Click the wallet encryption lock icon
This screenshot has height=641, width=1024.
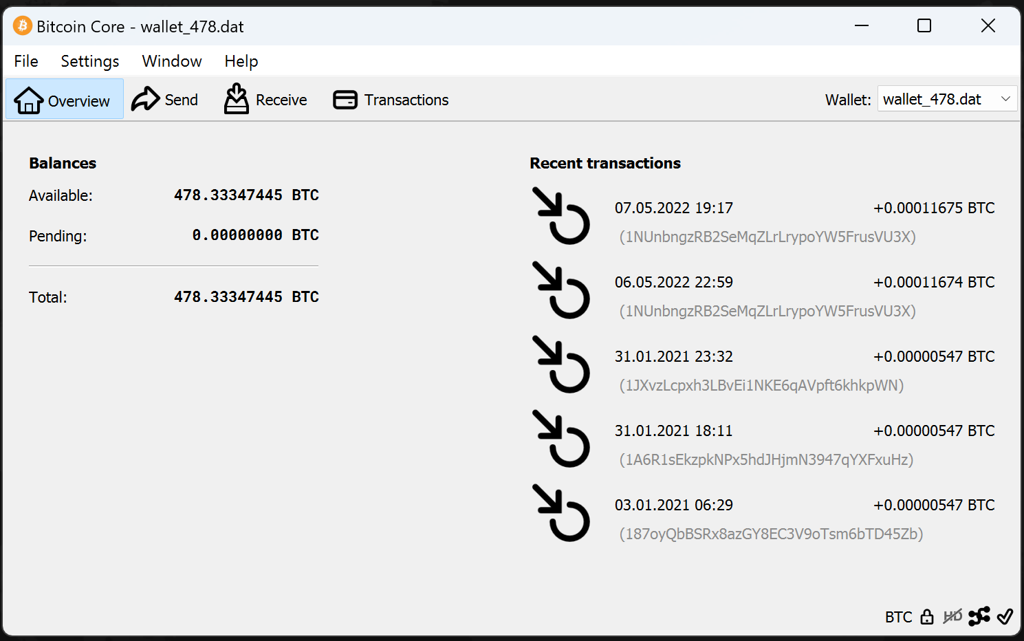point(927,617)
